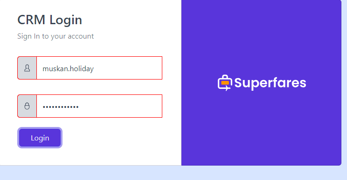Click on the password dots
347x180 pixels.
61,107
